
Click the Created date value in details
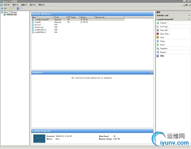coord(64,136)
